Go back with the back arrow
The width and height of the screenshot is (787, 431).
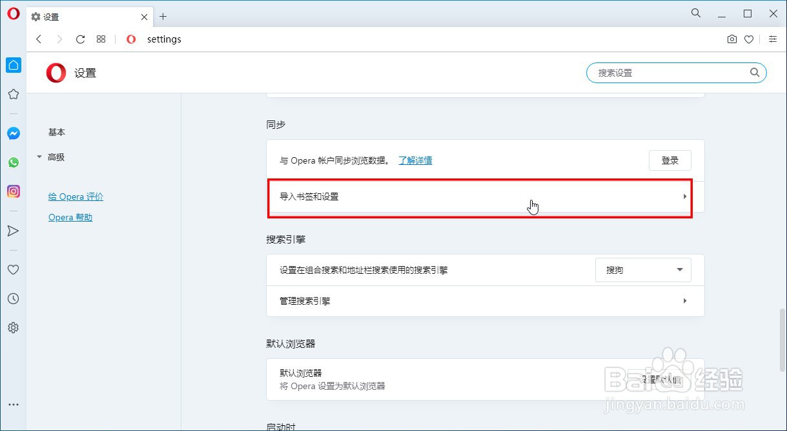coord(39,39)
